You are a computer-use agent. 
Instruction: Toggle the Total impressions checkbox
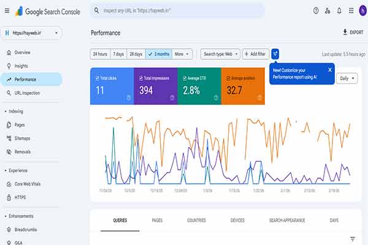(x=141, y=78)
